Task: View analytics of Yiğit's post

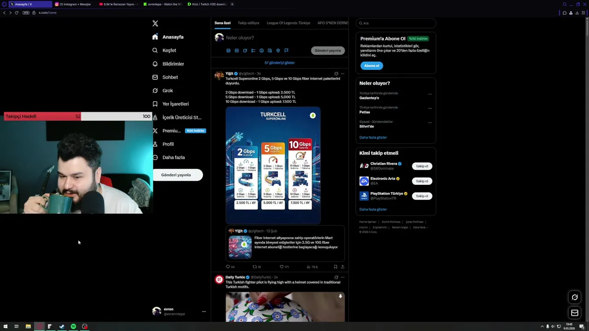Action: tap(312, 267)
